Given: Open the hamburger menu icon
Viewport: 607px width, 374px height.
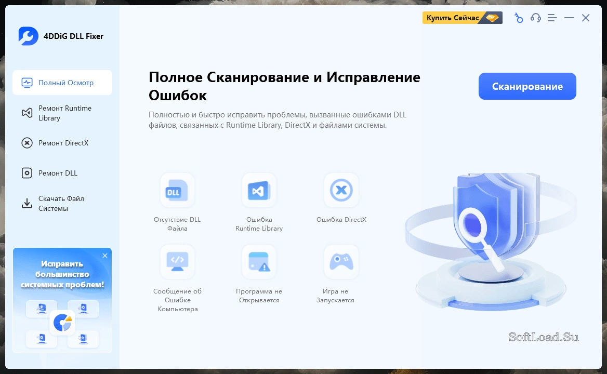Looking at the screenshot, I should [552, 18].
